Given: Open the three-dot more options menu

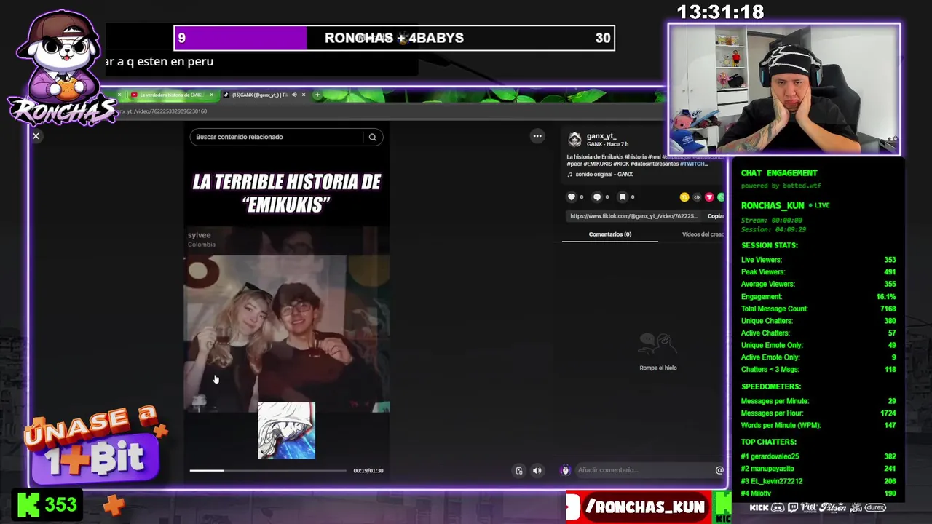Looking at the screenshot, I should click(x=537, y=136).
